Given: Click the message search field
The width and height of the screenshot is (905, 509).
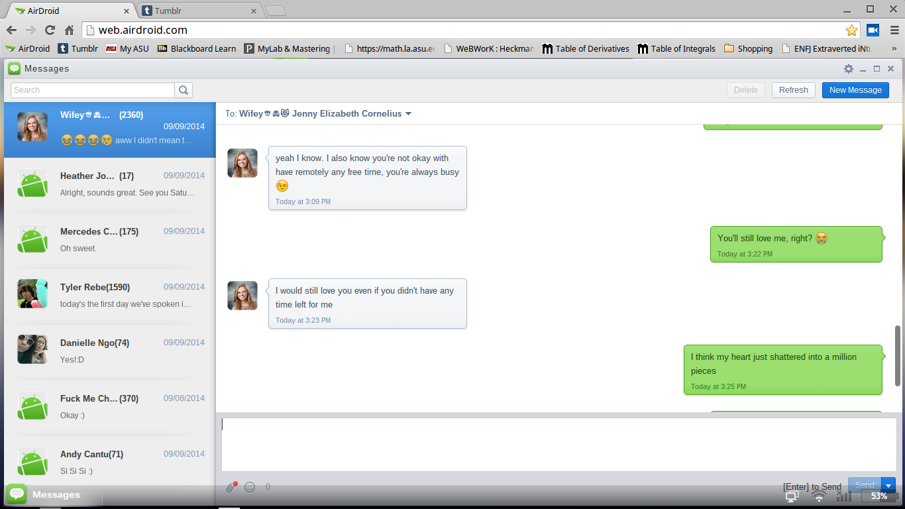Looking at the screenshot, I should [93, 90].
